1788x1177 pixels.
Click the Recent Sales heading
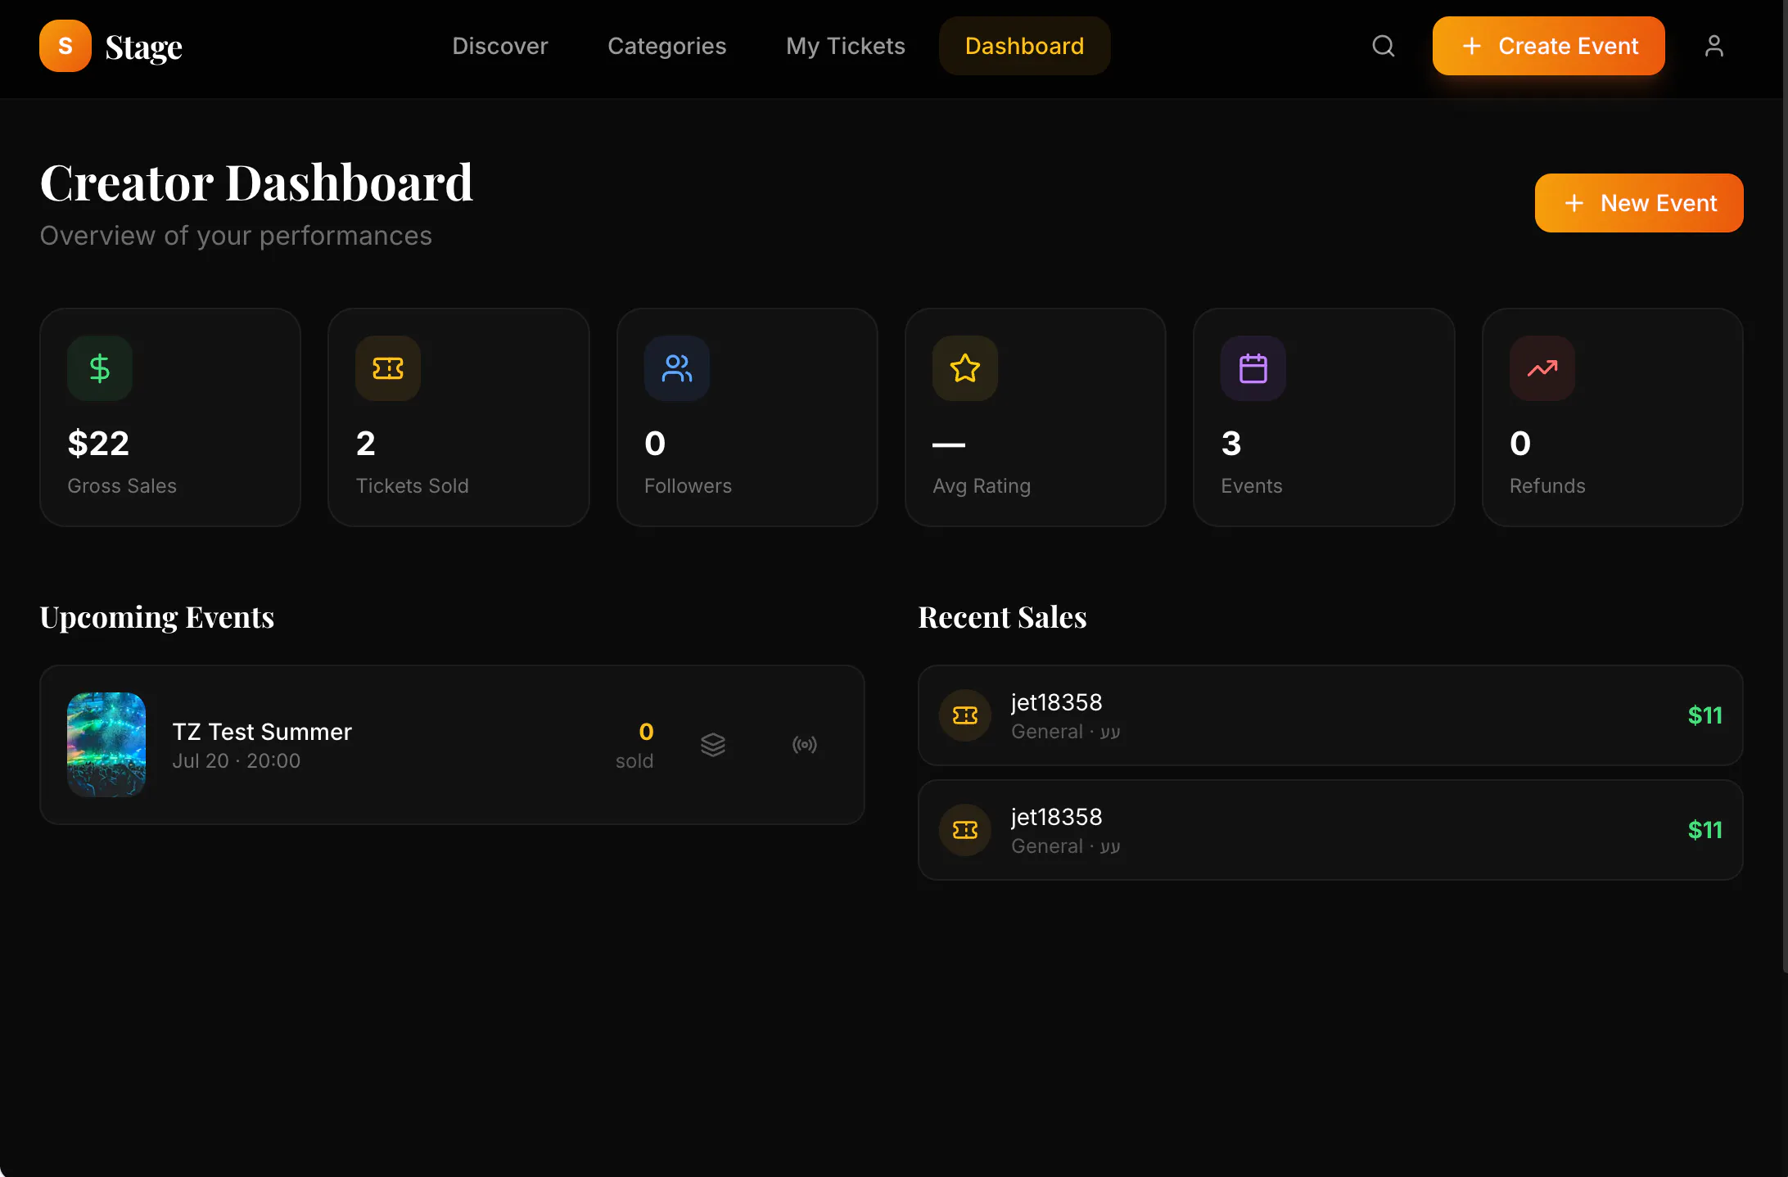(1002, 617)
